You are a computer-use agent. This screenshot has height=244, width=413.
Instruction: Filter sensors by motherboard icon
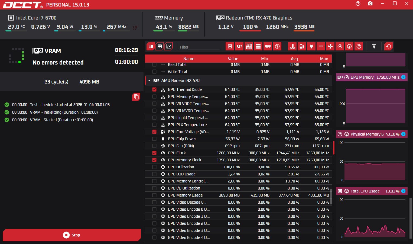249,46
